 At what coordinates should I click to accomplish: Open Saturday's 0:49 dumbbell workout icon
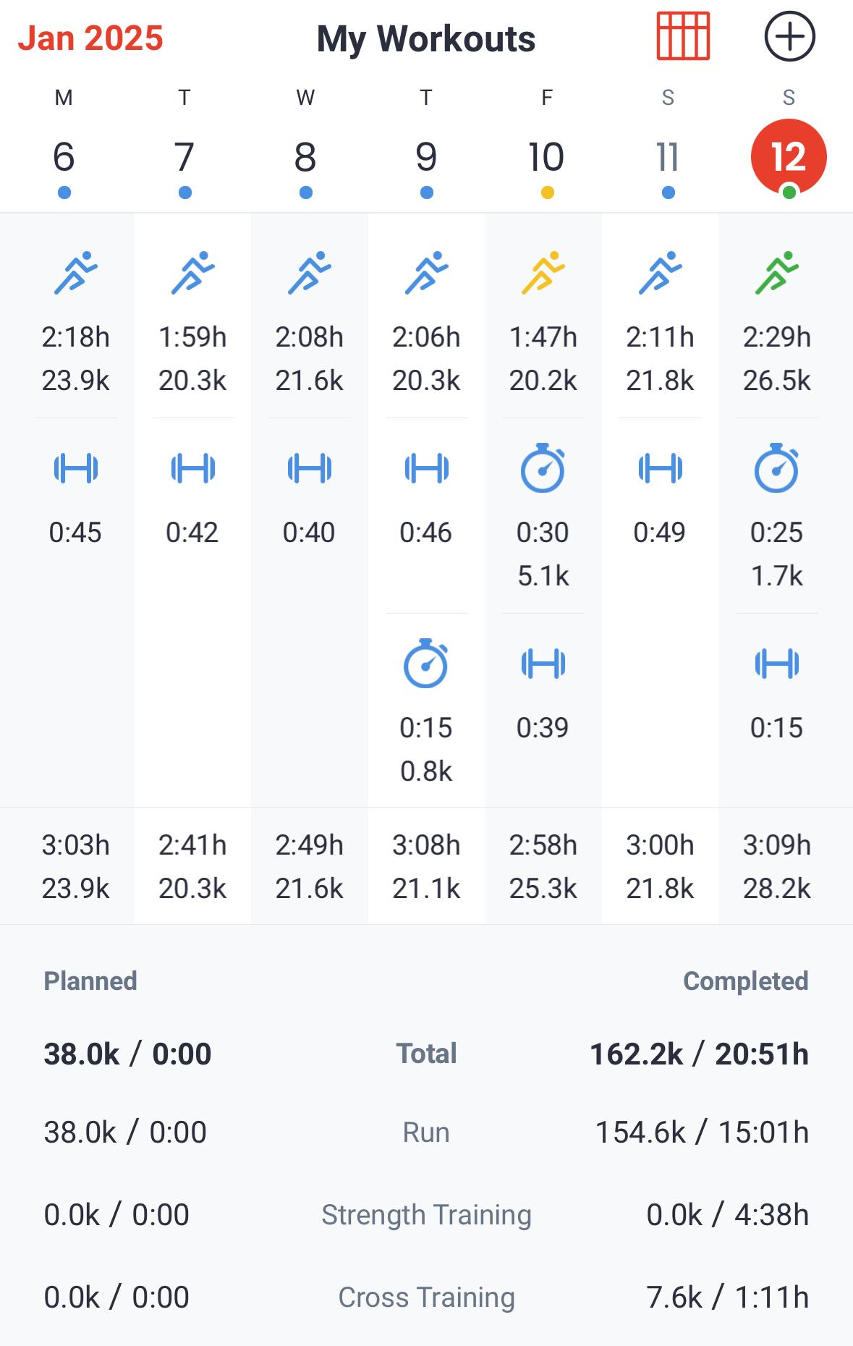click(660, 468)
